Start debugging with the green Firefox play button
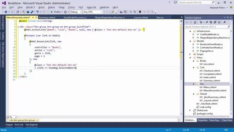The image size is (234, 132). [x=52, y=12]
